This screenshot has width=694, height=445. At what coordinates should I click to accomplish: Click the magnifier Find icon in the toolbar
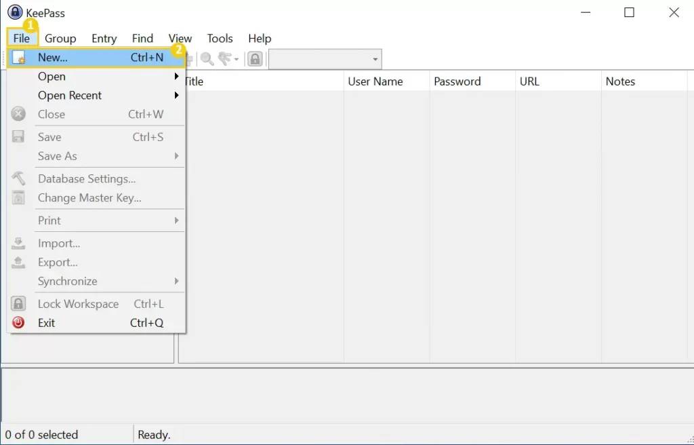[x=207, y=59]
